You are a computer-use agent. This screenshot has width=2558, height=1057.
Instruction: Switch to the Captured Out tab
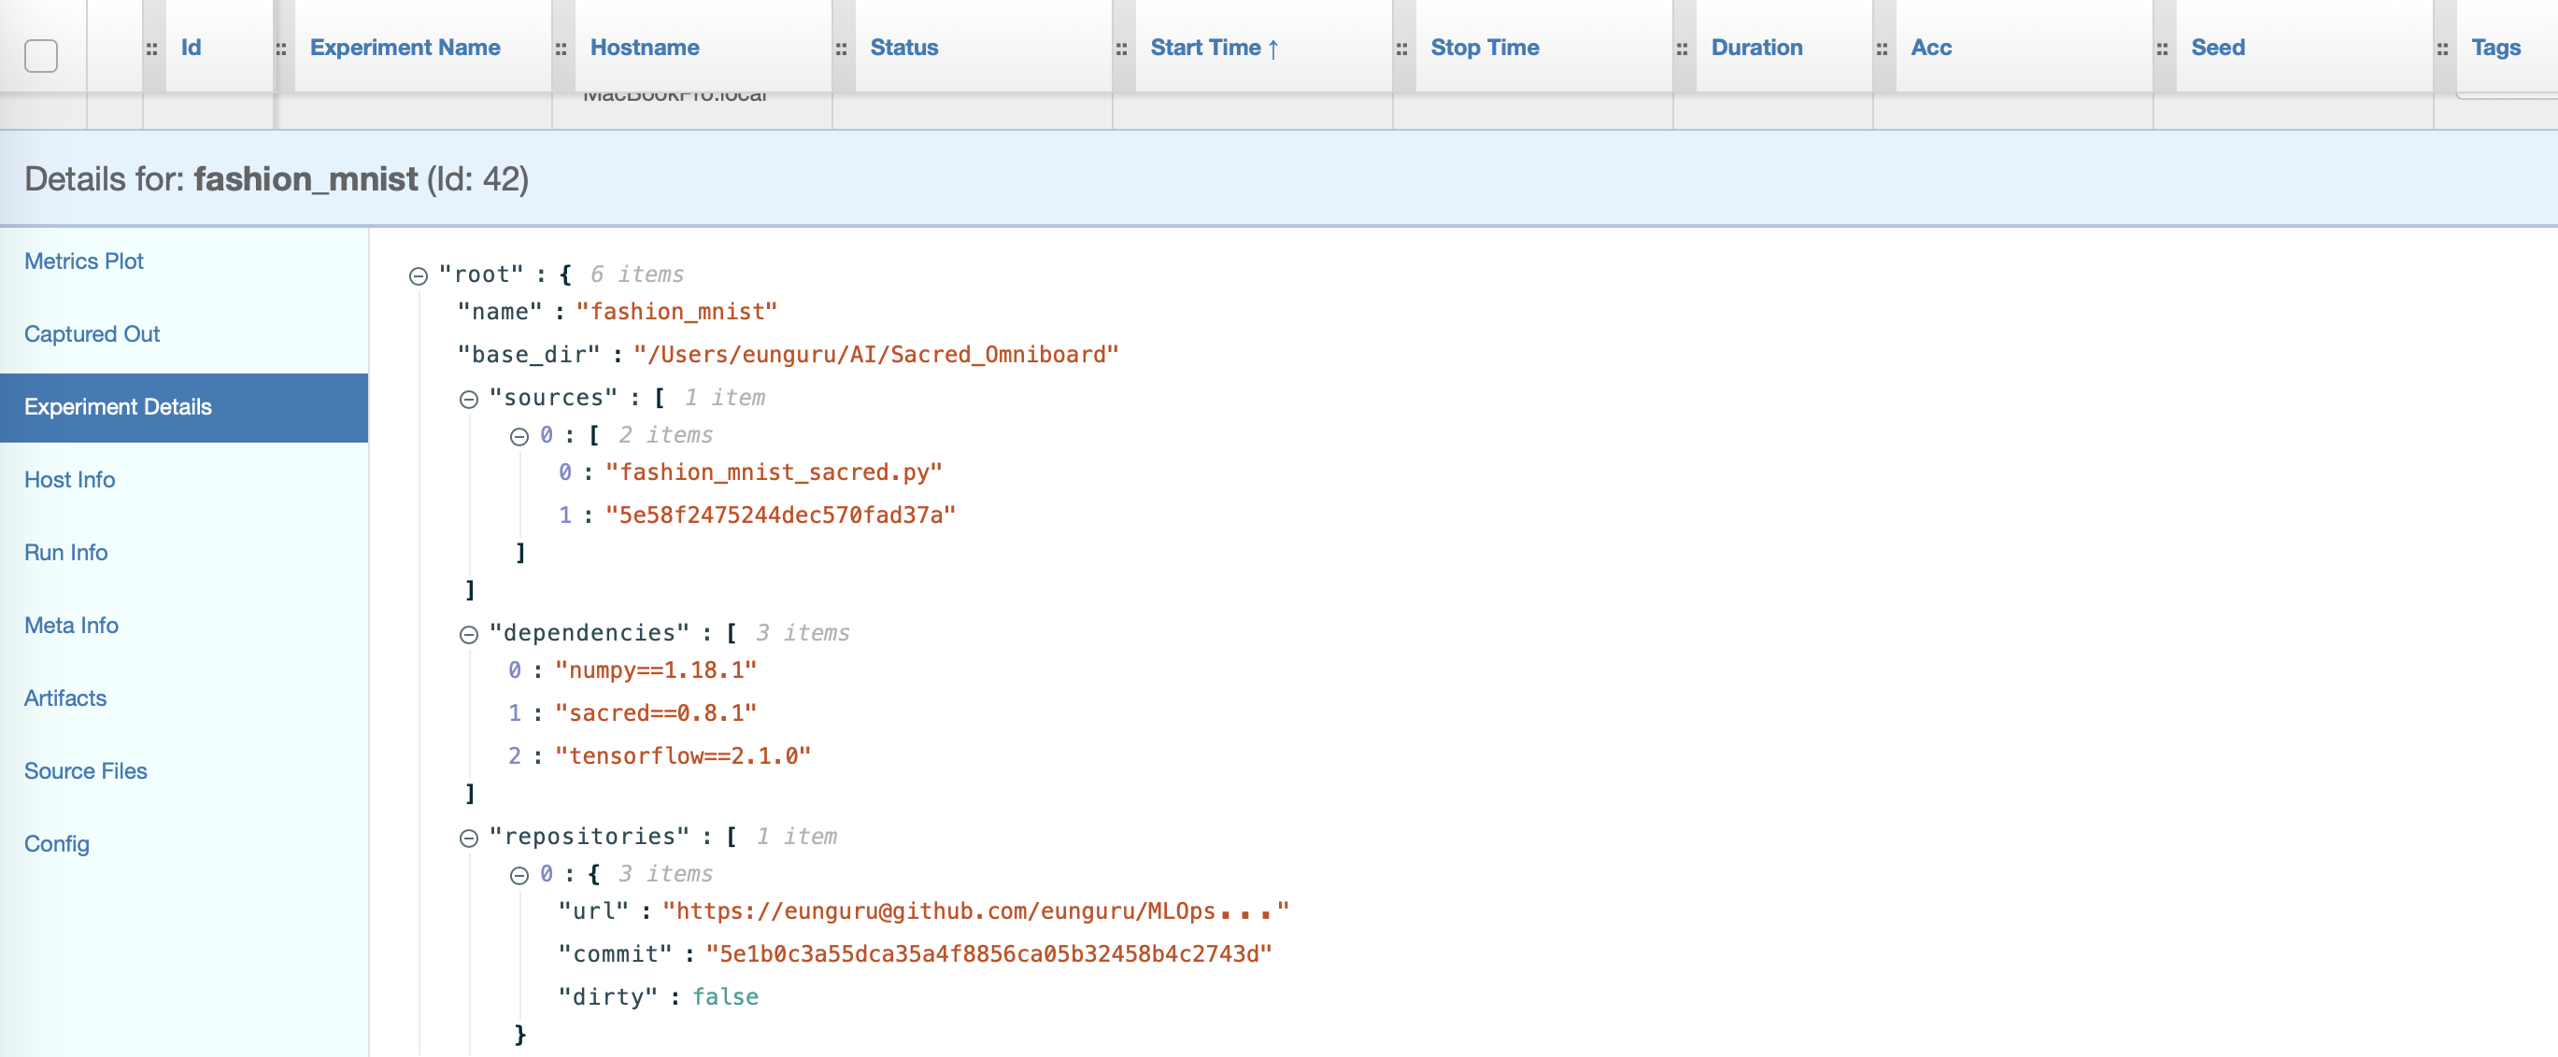tap(92, 333)
